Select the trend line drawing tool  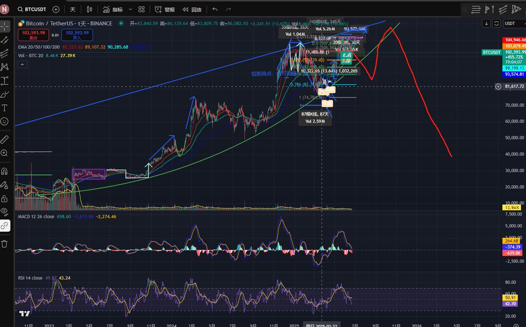5,39
